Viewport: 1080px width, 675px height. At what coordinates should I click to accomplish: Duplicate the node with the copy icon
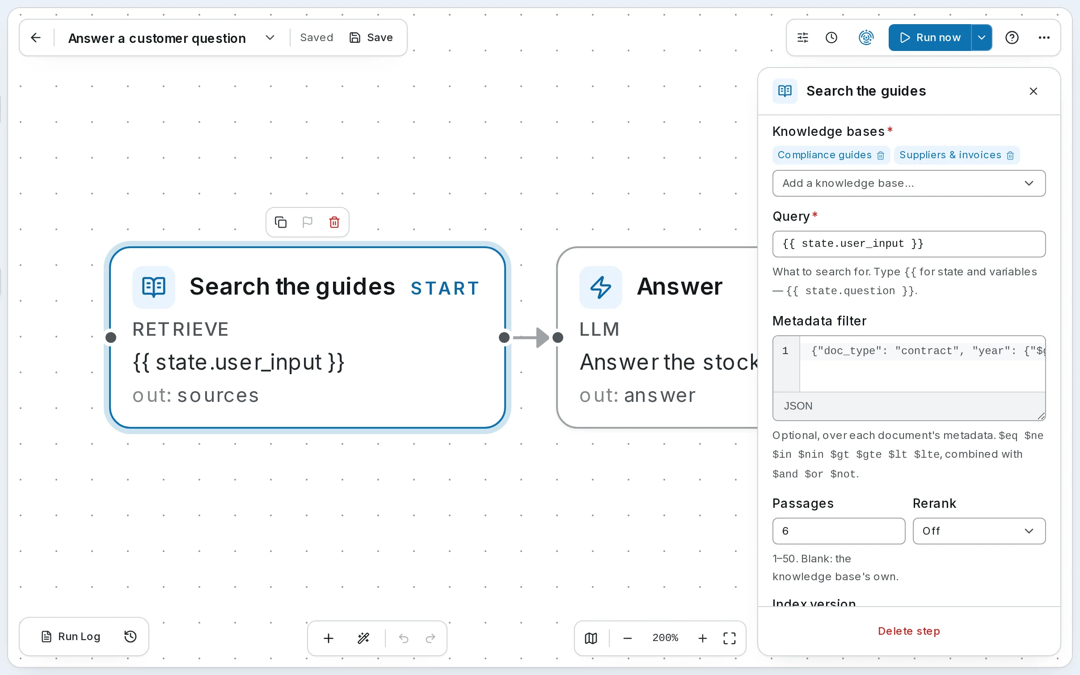click(x=281, y=222)
